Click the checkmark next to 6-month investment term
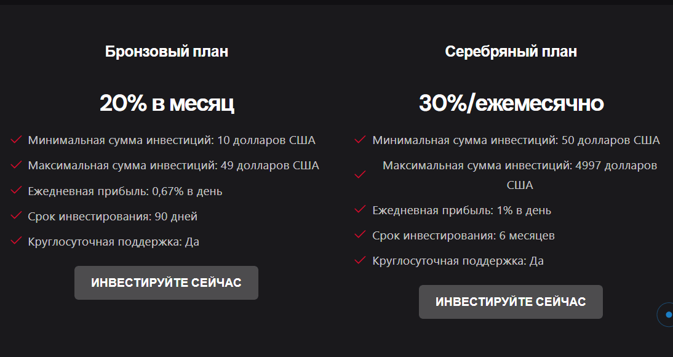The image size is (673, 357). tap(359, 235)
